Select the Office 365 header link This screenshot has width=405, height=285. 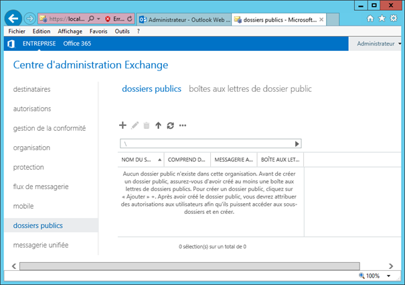click(77, 44)
